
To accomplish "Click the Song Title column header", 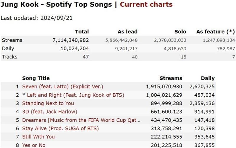I will point(36,78).
